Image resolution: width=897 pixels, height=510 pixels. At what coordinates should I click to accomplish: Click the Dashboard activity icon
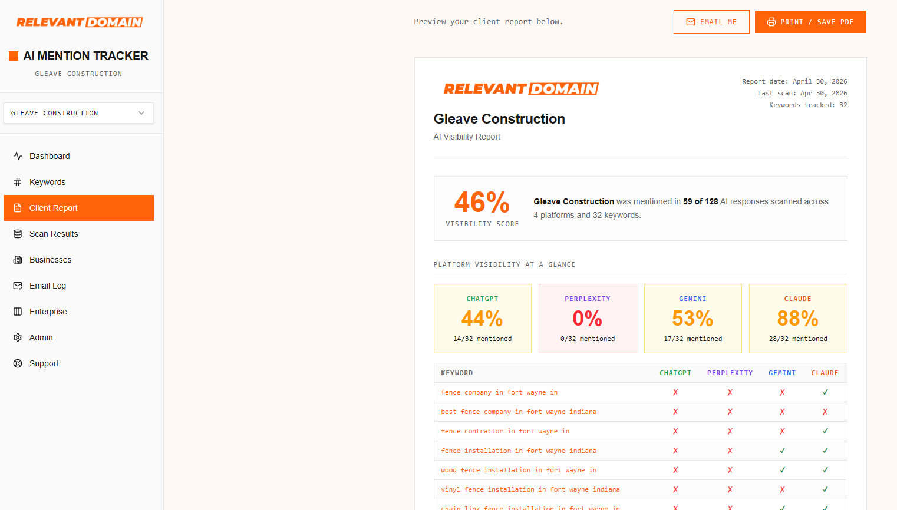18,156
